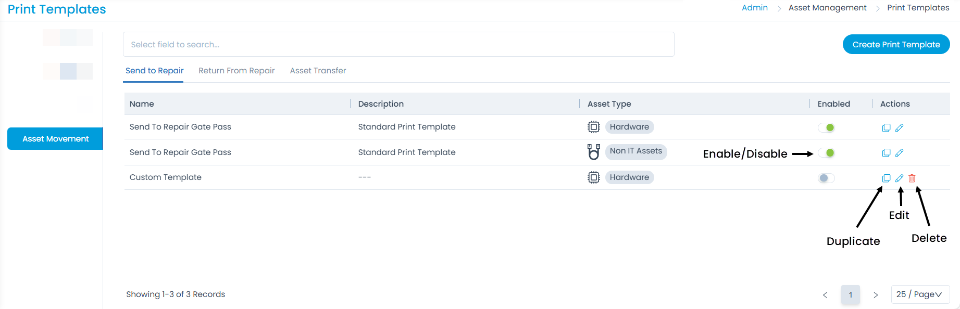Duplicate the Hardware Send To Repair Gate Pass

coord(886,127)
